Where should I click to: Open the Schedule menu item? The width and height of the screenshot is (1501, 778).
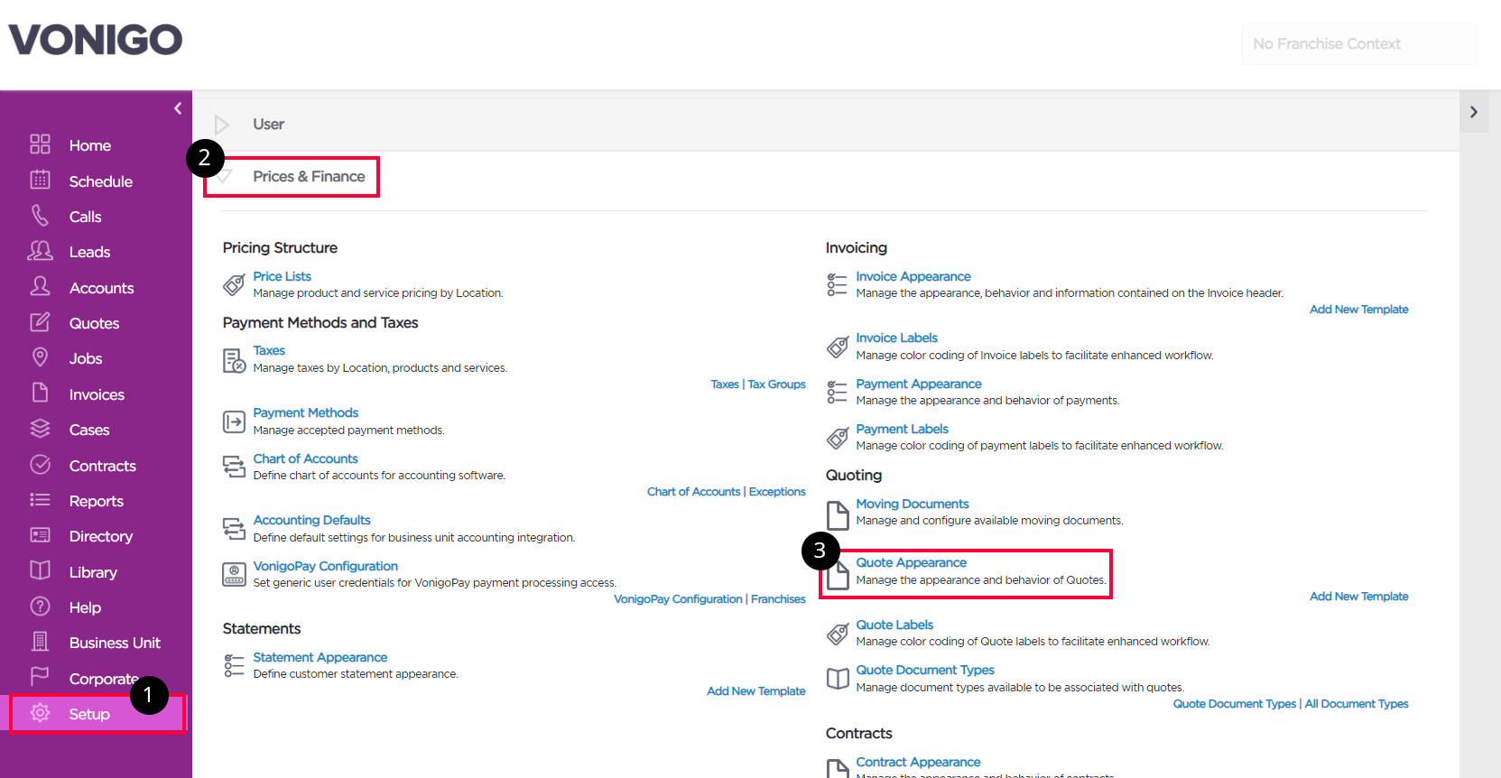pos(101,181)
